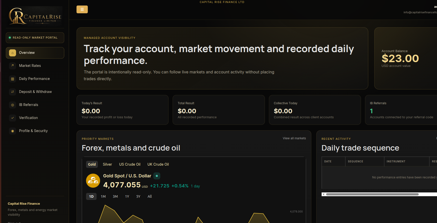Click the SEQUENCE column header
This screenshot has height=223, width=437.
pos(365,161)
